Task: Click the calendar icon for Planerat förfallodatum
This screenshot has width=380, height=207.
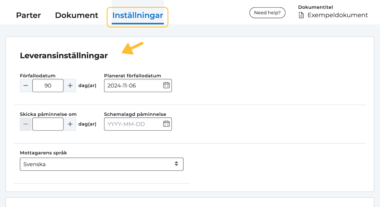Action: 166,85
